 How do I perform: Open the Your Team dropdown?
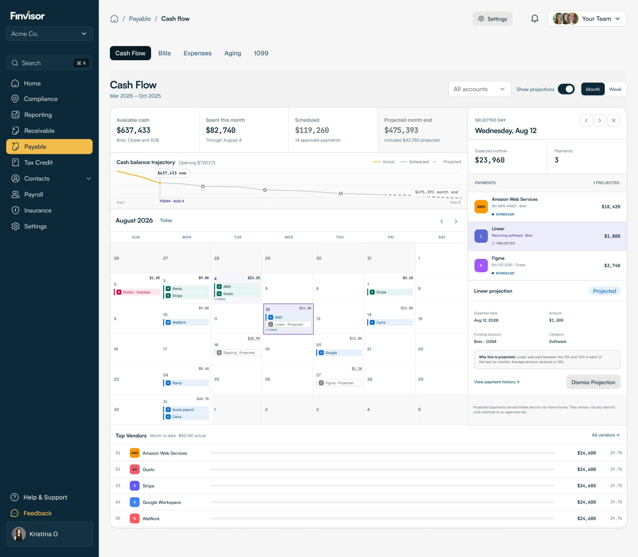point(587,19)
